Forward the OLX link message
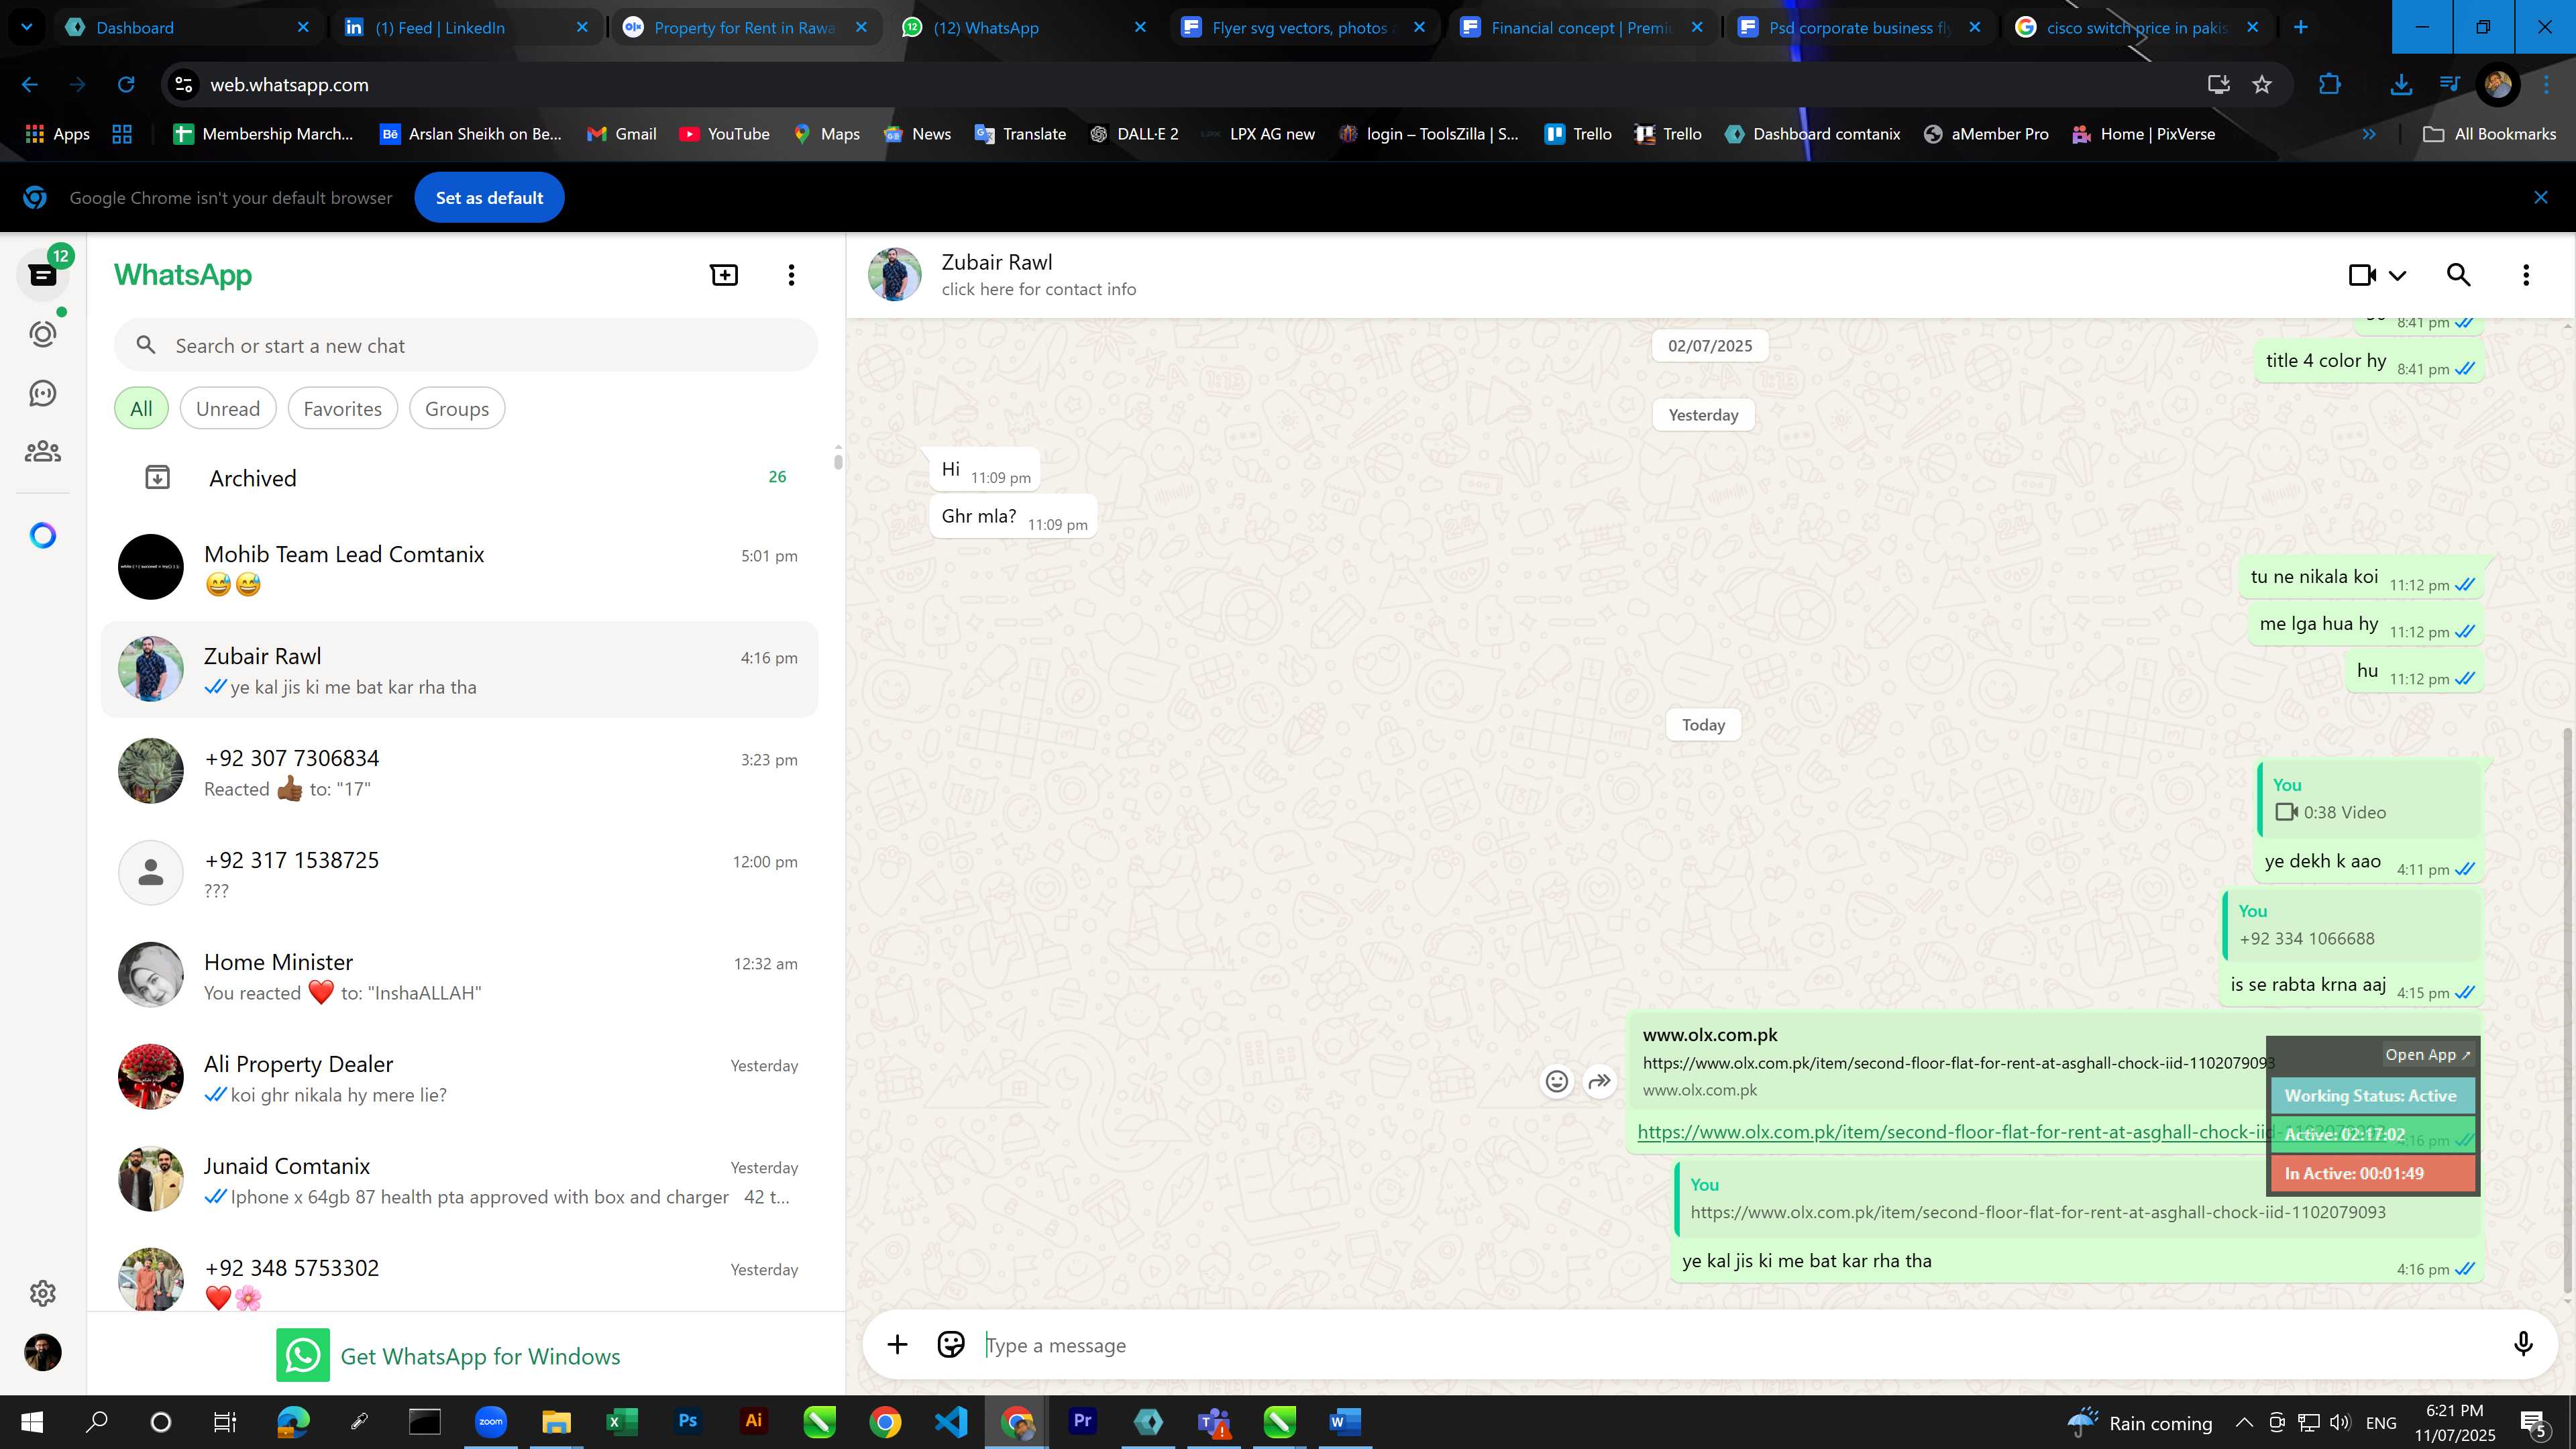 point(1600,1081)
